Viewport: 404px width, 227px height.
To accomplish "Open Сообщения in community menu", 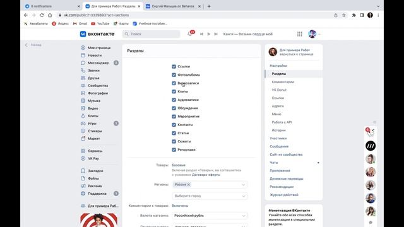I will [279, 146].
